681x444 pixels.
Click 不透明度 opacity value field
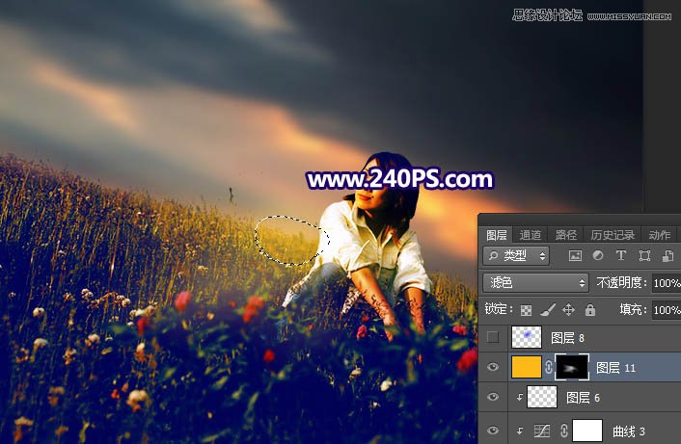(x=667, y=283)
